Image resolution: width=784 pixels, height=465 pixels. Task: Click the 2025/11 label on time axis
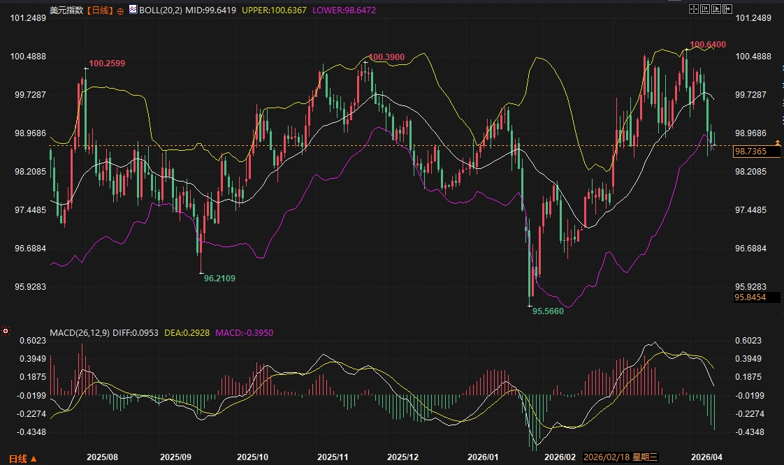333,457
